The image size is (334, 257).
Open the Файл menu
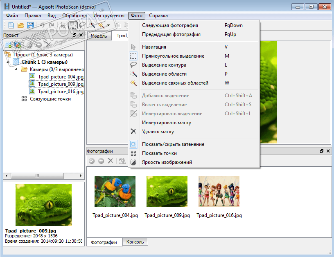[12, 16]
